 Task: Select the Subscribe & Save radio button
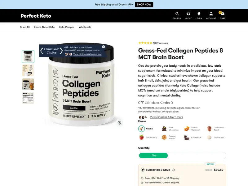(x=143, y=170)
